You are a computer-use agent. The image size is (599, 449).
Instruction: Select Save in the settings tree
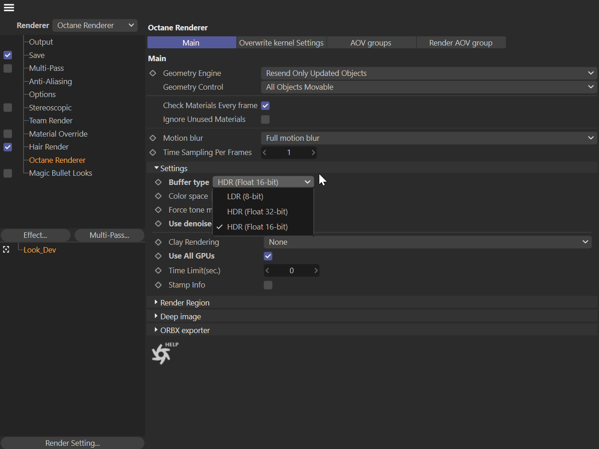[37, 55]
